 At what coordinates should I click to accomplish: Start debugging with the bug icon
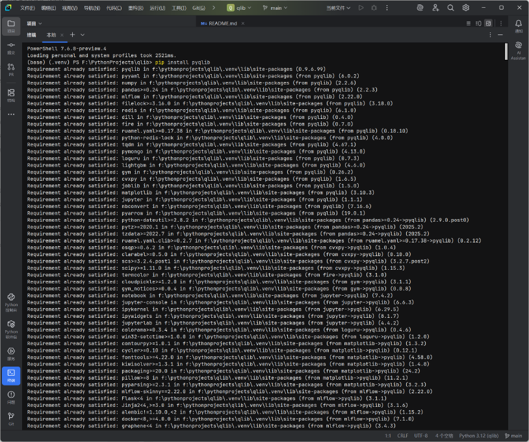click(374, 7)
